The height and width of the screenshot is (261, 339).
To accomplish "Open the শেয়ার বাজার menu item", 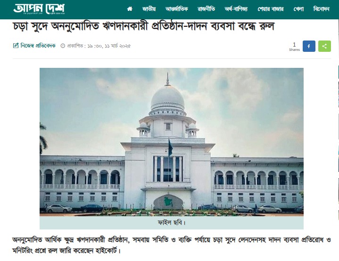I will 271,9.
